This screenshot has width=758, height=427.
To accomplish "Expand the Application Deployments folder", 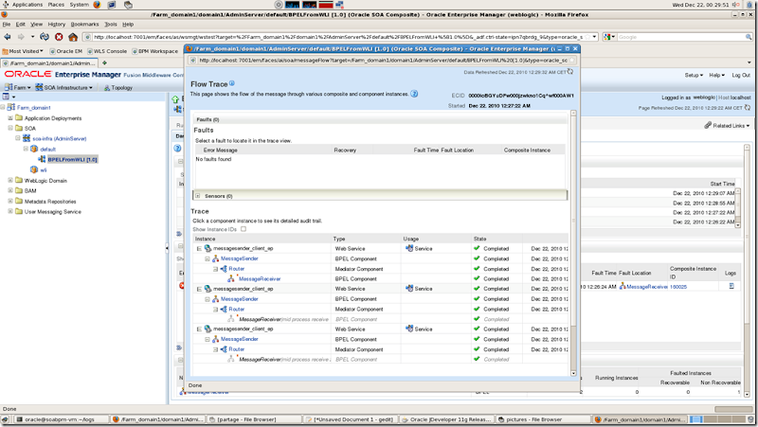I will [10, 117].
